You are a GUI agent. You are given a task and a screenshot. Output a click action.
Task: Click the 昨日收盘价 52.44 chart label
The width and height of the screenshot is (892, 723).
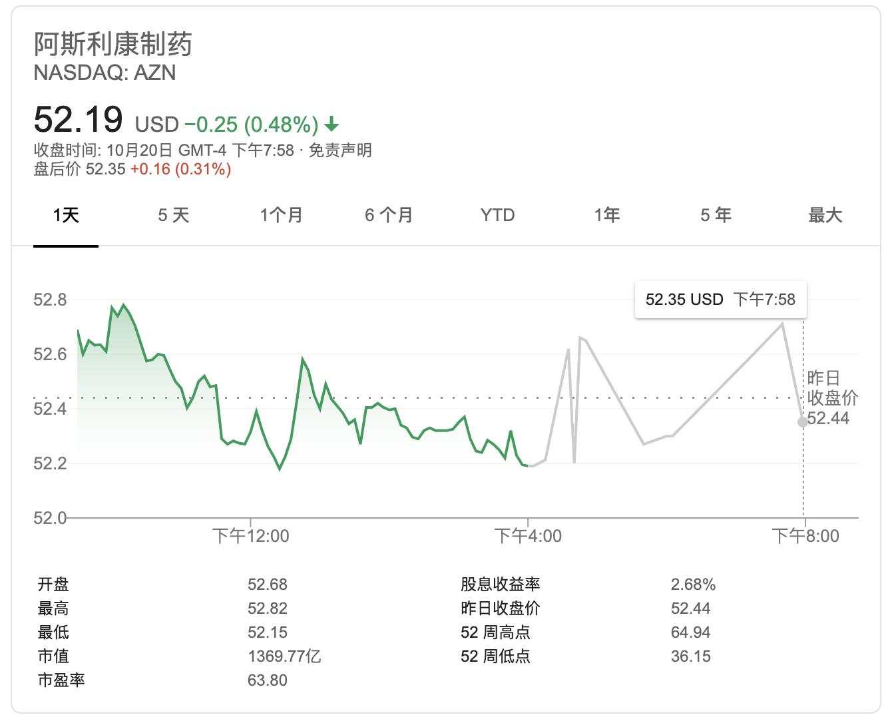(x=832, y=397)
